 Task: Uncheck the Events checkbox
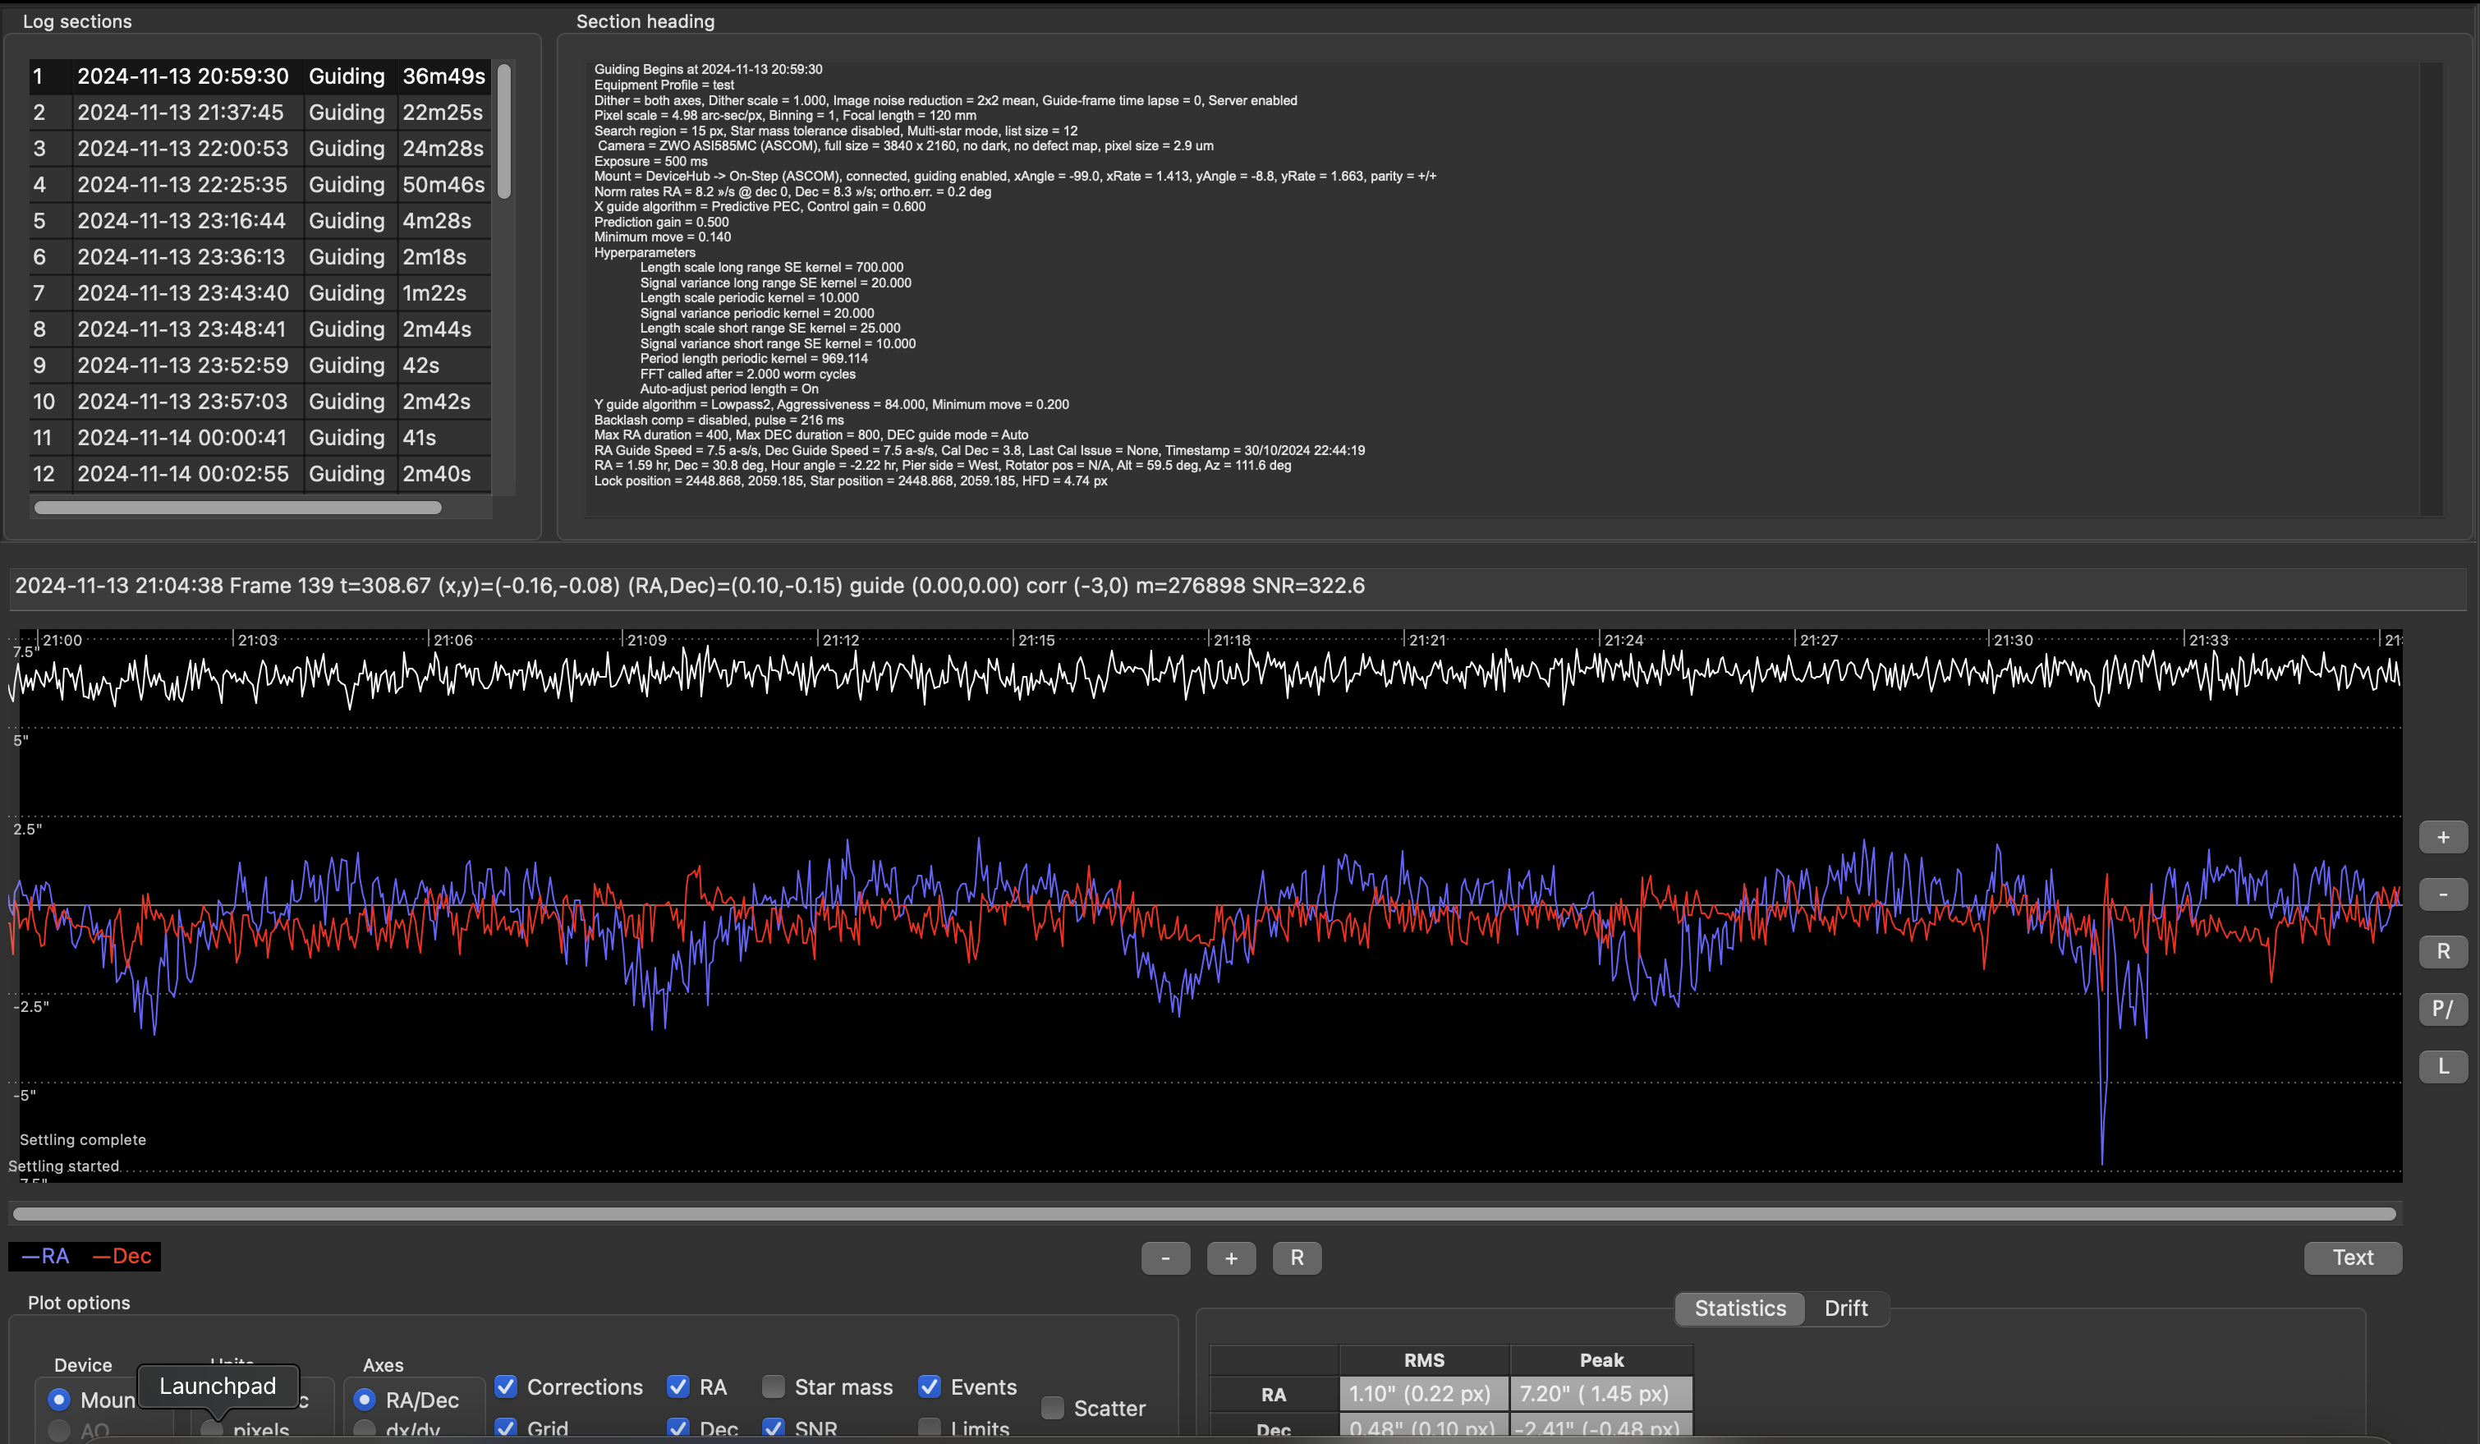[929, 1387]
